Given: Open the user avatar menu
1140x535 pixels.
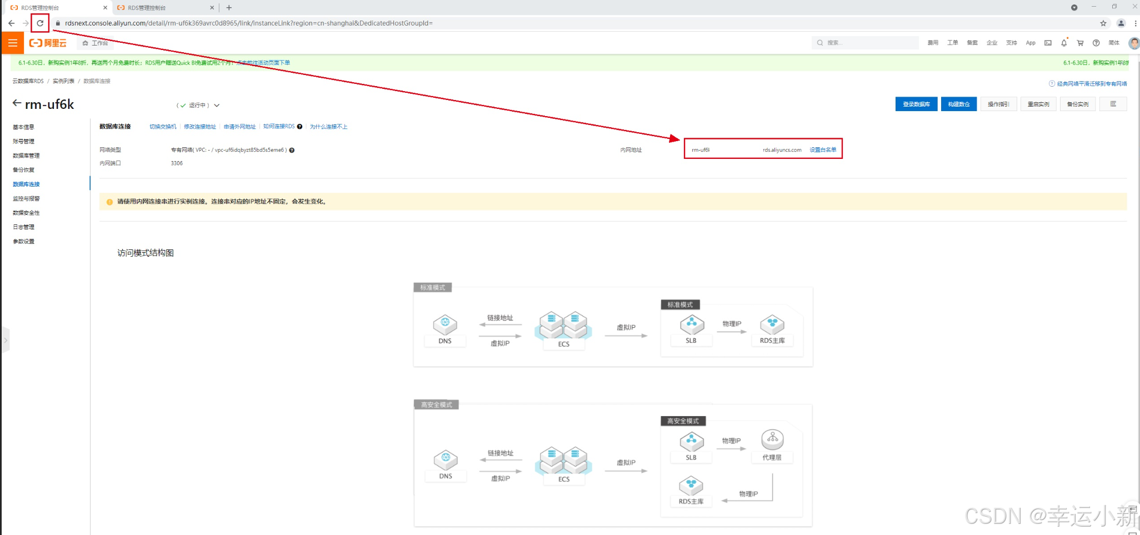Looking at the screenshot, I should pos(1134,43).
